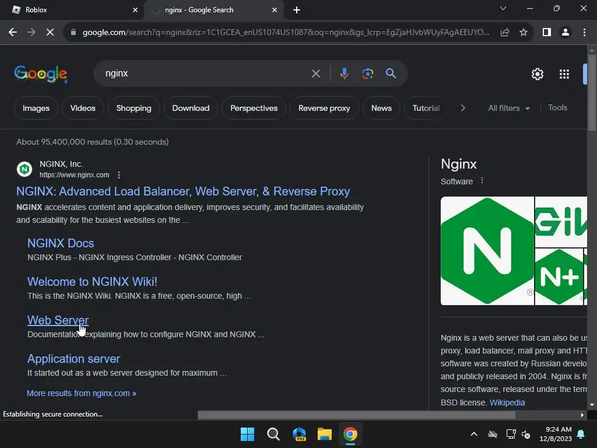Clear the search box with the X icon
Viewport: 597px width, 448px height.
[315, 73]
